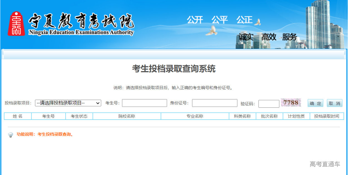Screen dimensions: 348x175
Task: Focus the 身份证号 input field
Action: tap(215, 103)
